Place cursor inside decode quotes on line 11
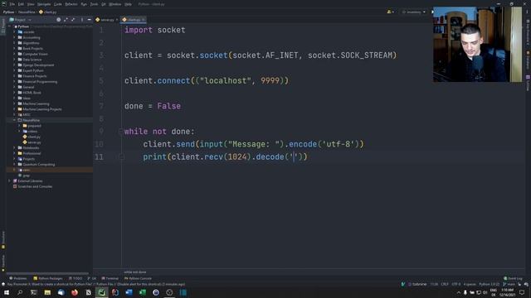This screenshot has height=298, width=531. click(294, 156)
